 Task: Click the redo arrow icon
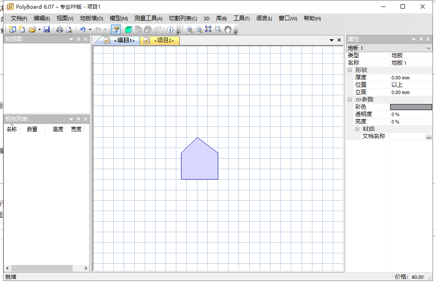click(98, 29)
